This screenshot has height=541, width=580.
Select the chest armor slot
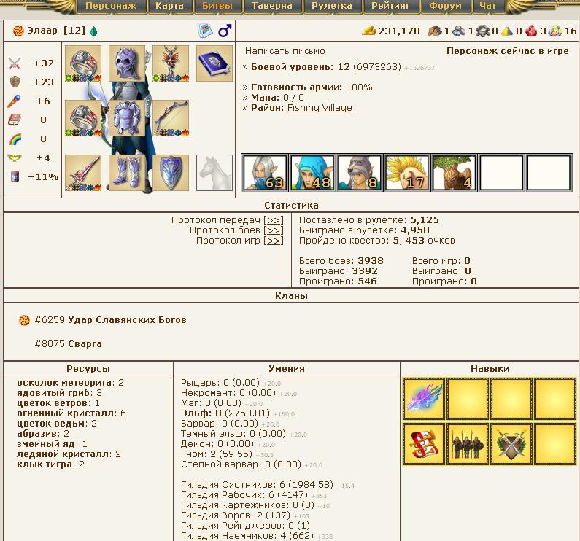[127, 118]
